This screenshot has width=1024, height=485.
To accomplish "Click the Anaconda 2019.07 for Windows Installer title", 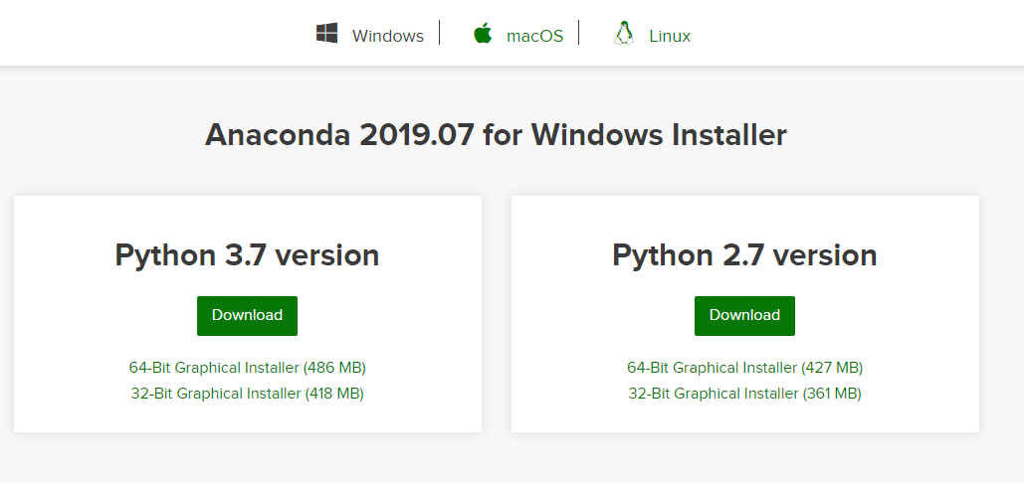I will coord(496,135).
